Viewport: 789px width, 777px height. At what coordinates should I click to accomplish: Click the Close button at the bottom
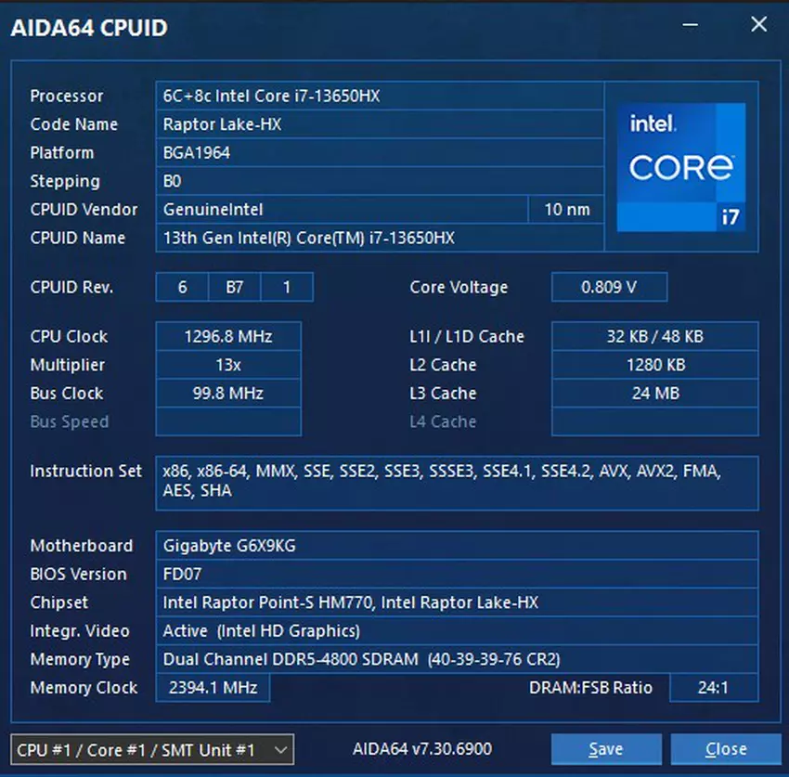[x=725, y=749]
